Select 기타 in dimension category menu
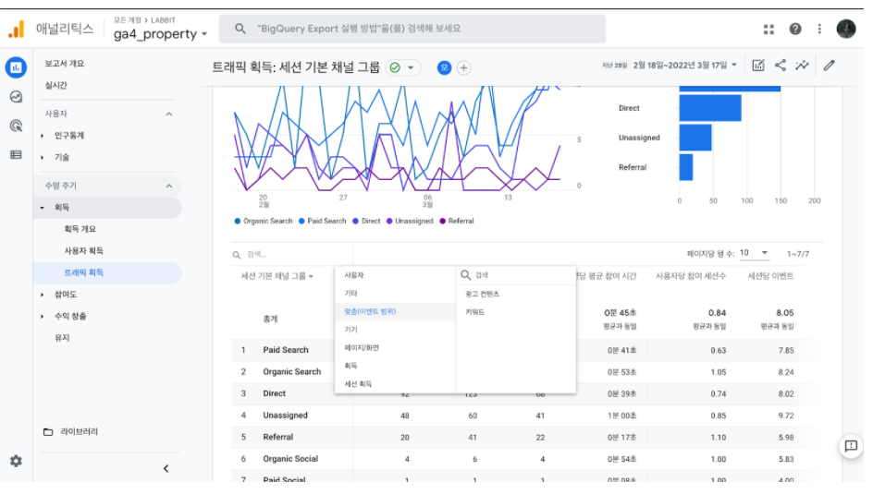 coord(395,294)
